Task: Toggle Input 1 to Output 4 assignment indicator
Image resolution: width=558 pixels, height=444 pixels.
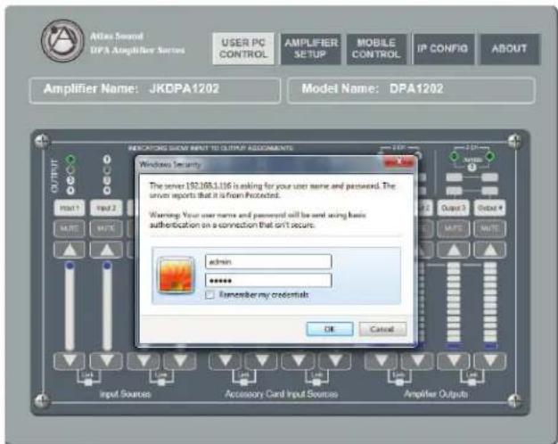Action: [70, 191]
